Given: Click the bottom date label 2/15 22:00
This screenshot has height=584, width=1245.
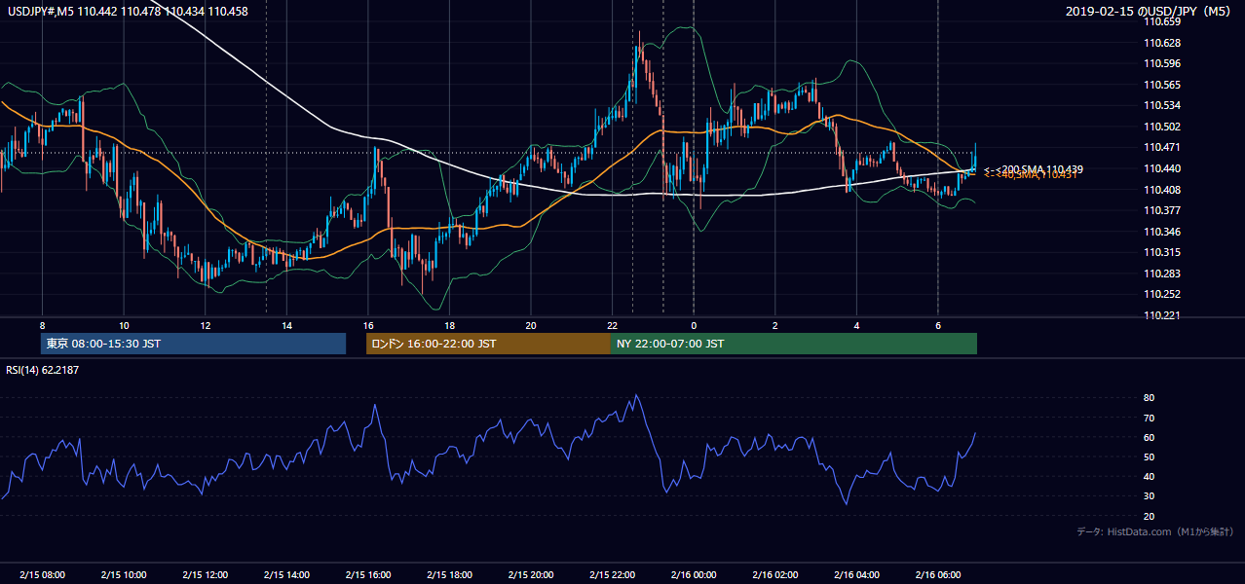Looking at the screenshot, I should (612, 575).
